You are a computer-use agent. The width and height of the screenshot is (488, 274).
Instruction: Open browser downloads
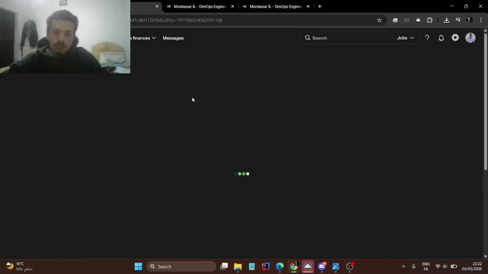pyautogui.click(x=447, y=20)
